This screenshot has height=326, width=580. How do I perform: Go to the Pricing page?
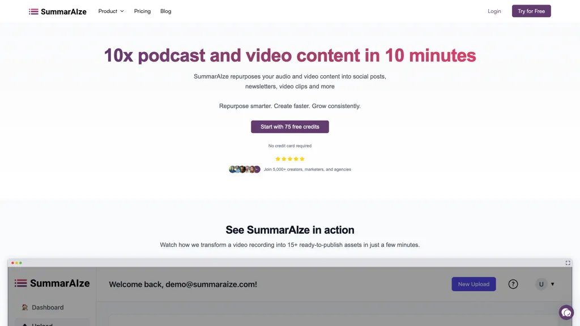142,11
